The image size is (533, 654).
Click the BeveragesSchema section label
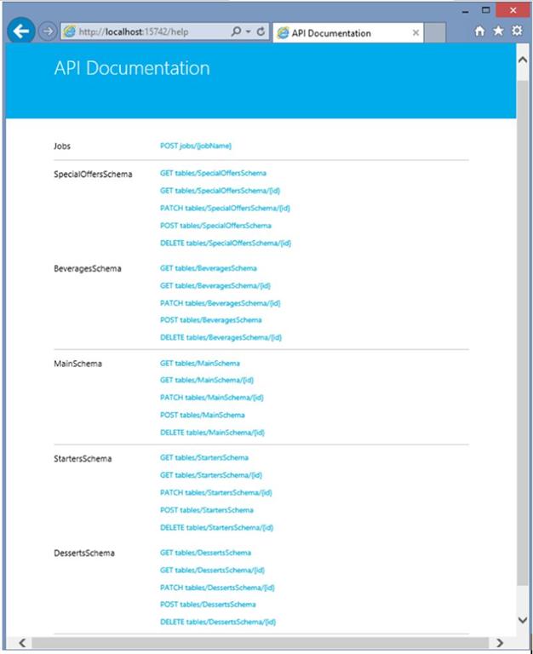88,268
